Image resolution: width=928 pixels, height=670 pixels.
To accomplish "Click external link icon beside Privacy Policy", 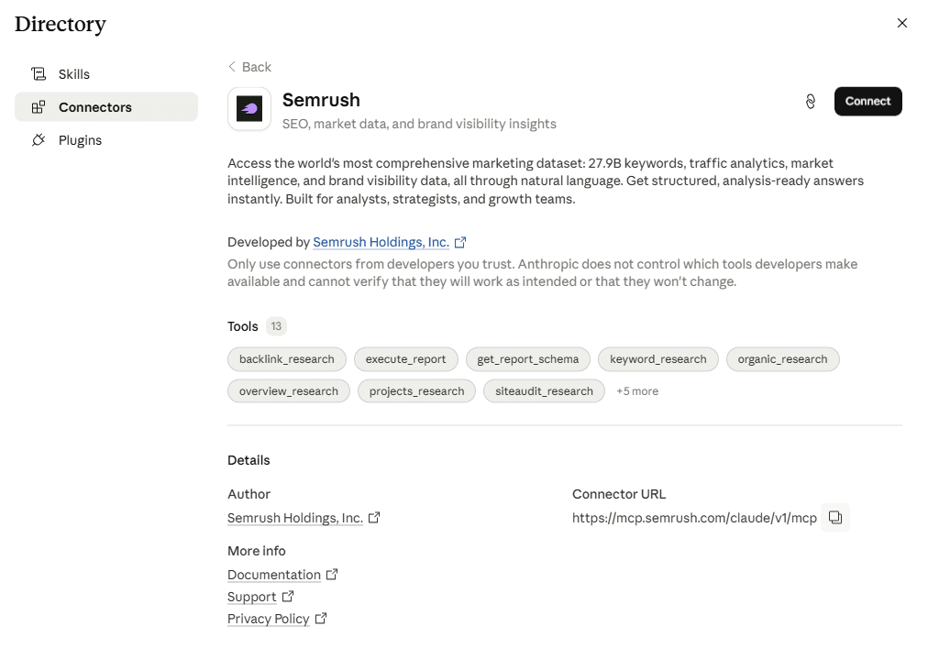I will coord(321,618).
